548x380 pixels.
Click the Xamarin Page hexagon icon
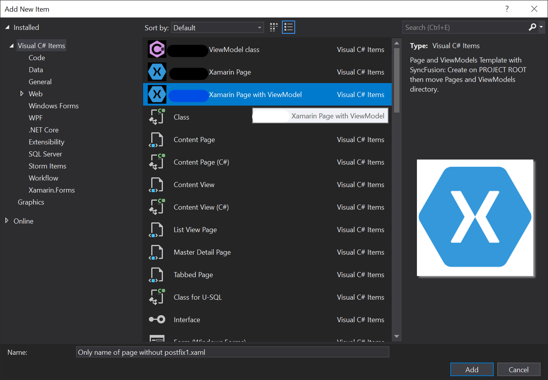(x=157, y=72)
